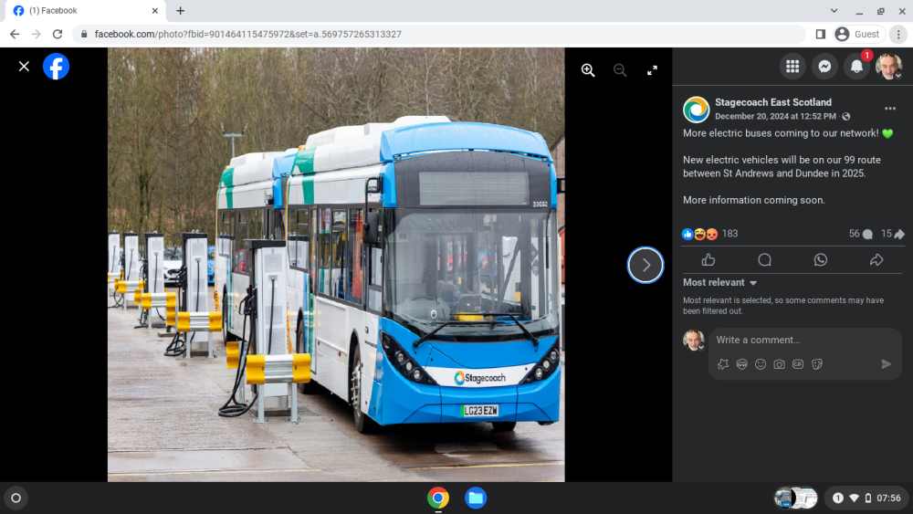Open the system tray clock area
The height and width of the screenshot is (514, 913).
point(867,498)
